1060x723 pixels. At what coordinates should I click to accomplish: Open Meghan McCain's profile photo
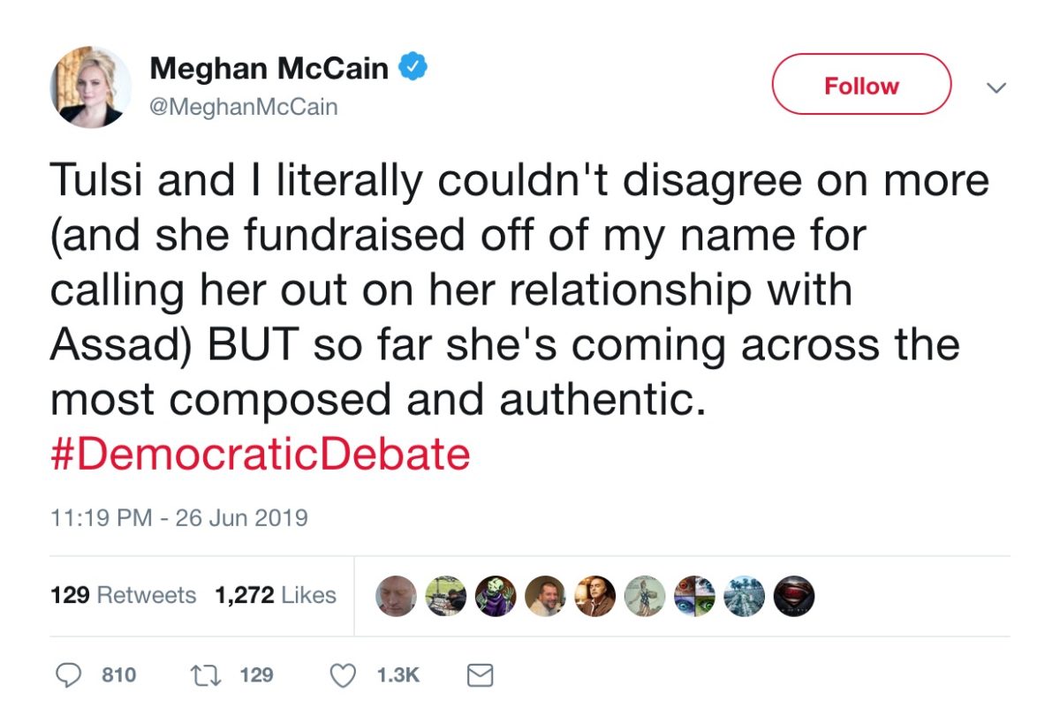click(x=91, y=87)
